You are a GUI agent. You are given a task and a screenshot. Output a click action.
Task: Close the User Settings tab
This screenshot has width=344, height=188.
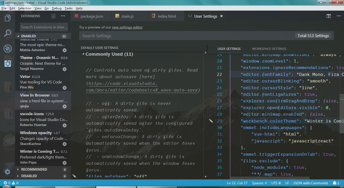221,16
